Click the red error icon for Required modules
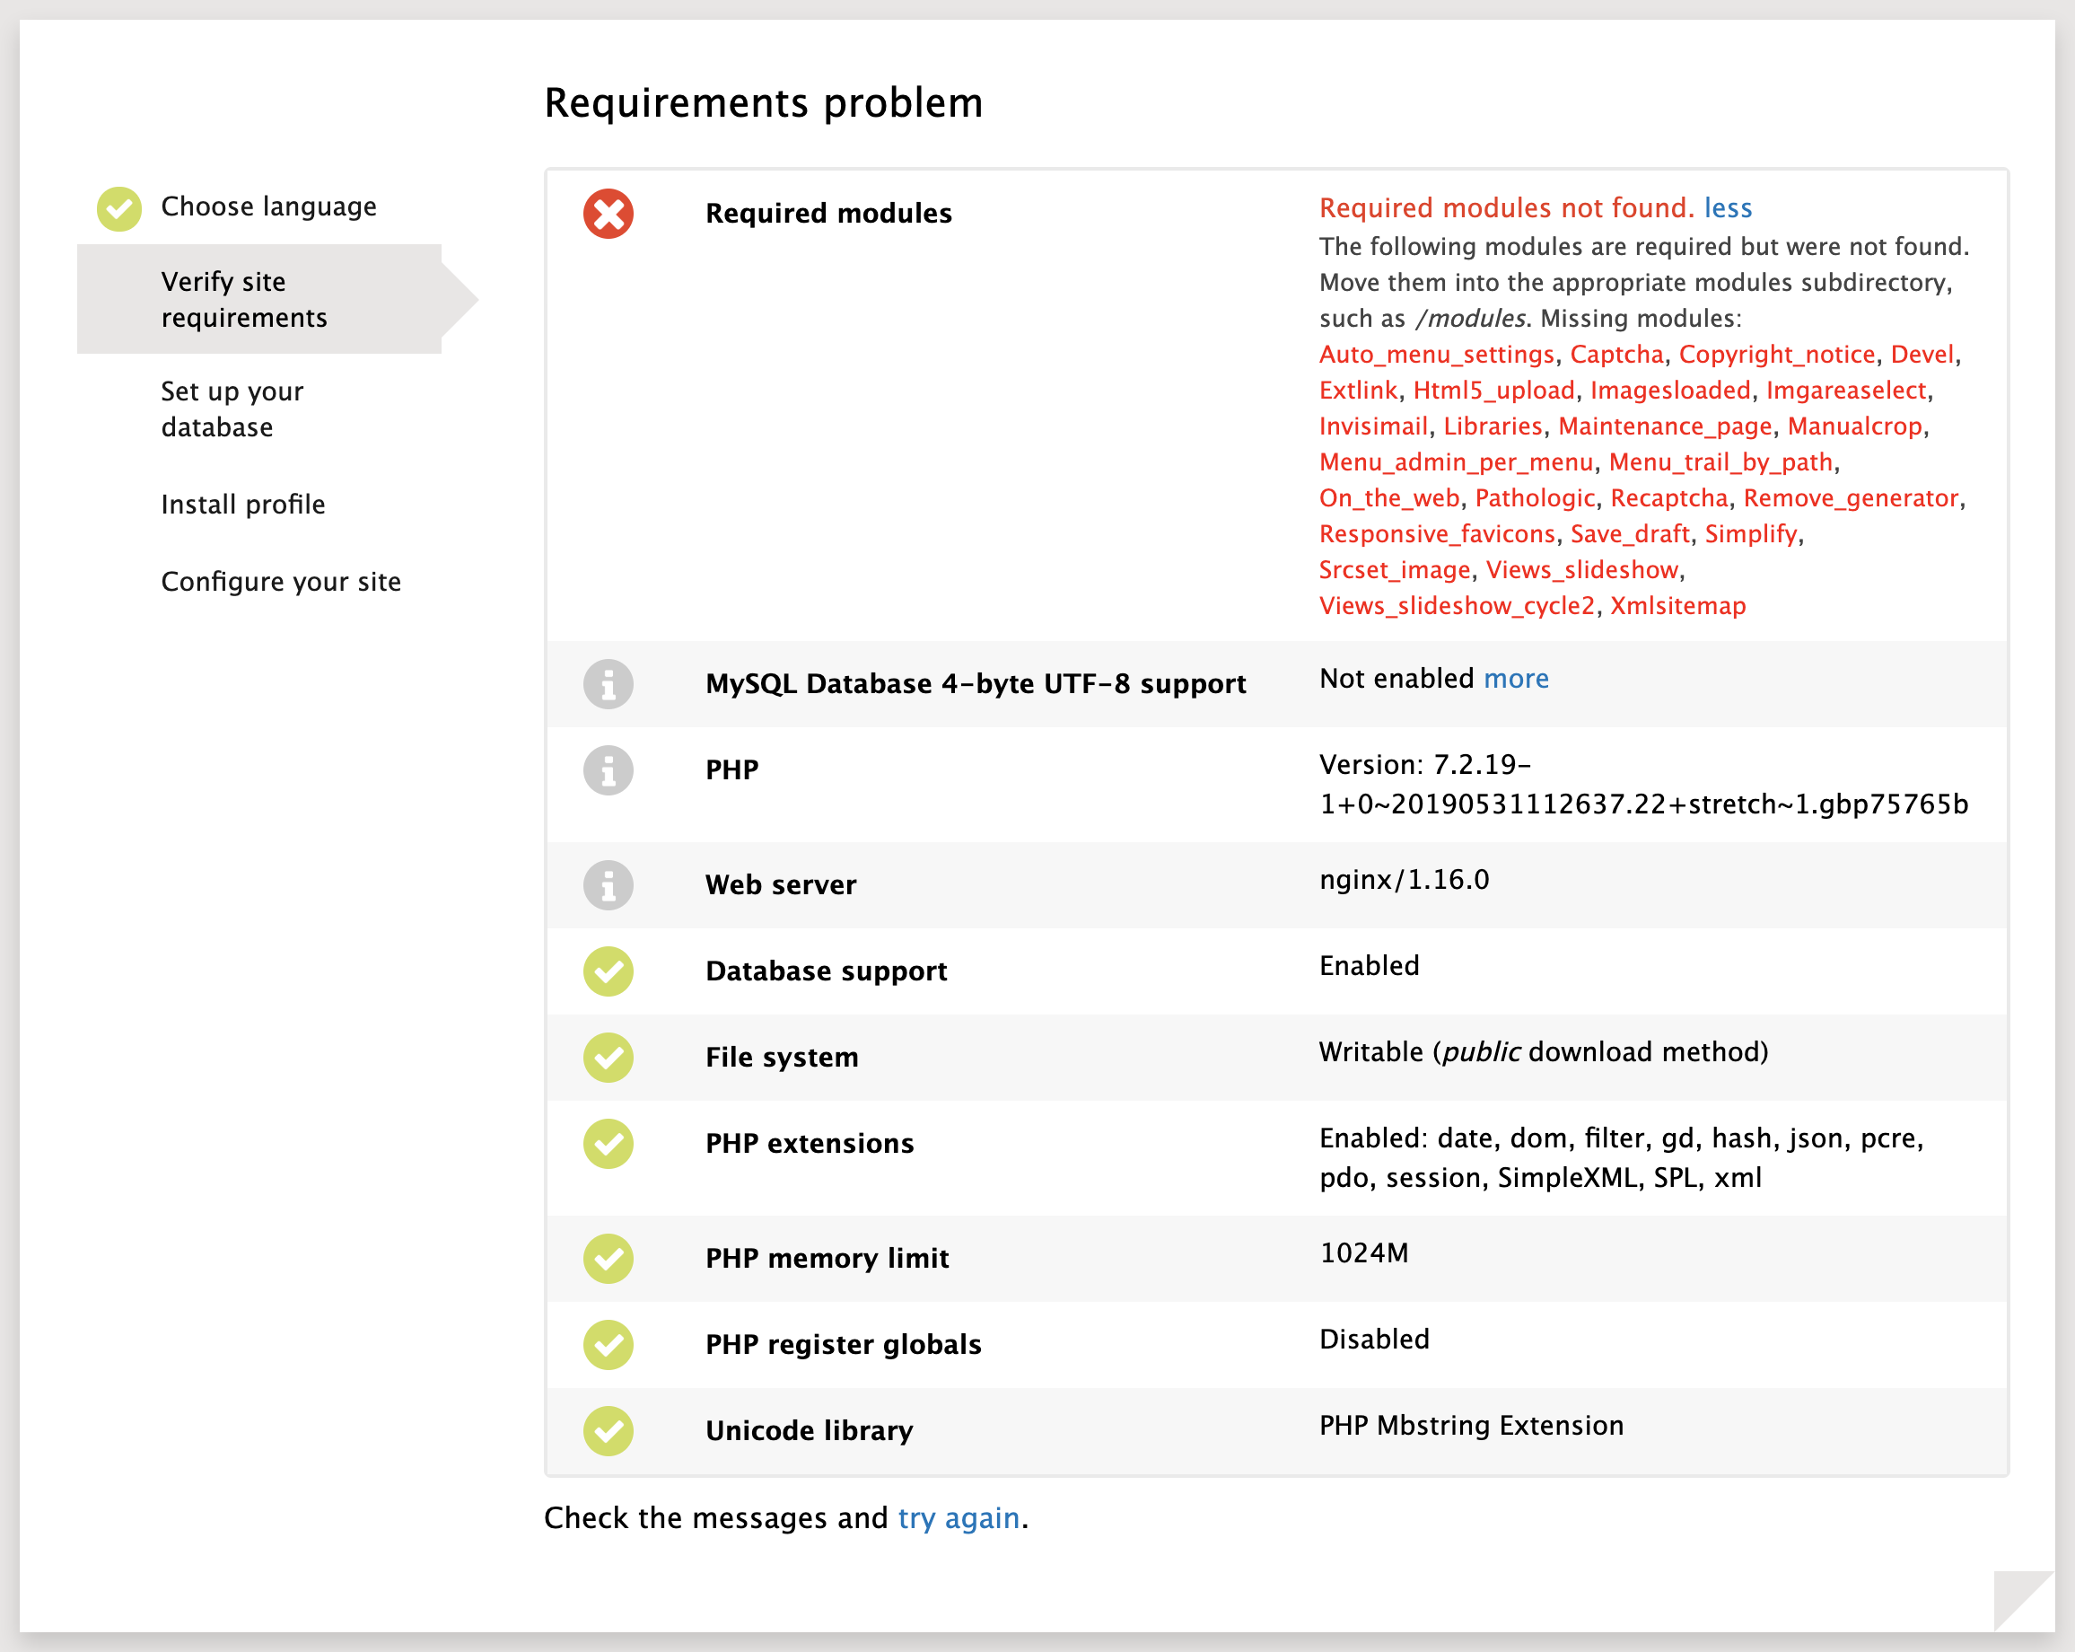This screenshot has width=2075, height=1652. pyautogui.click(x=608, y=214)
